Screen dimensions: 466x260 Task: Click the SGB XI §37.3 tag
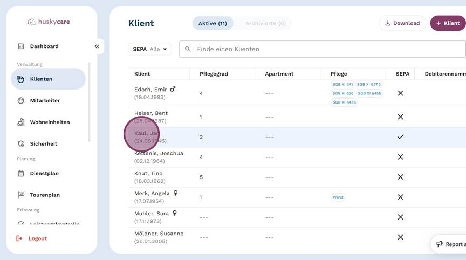(369, 84)
